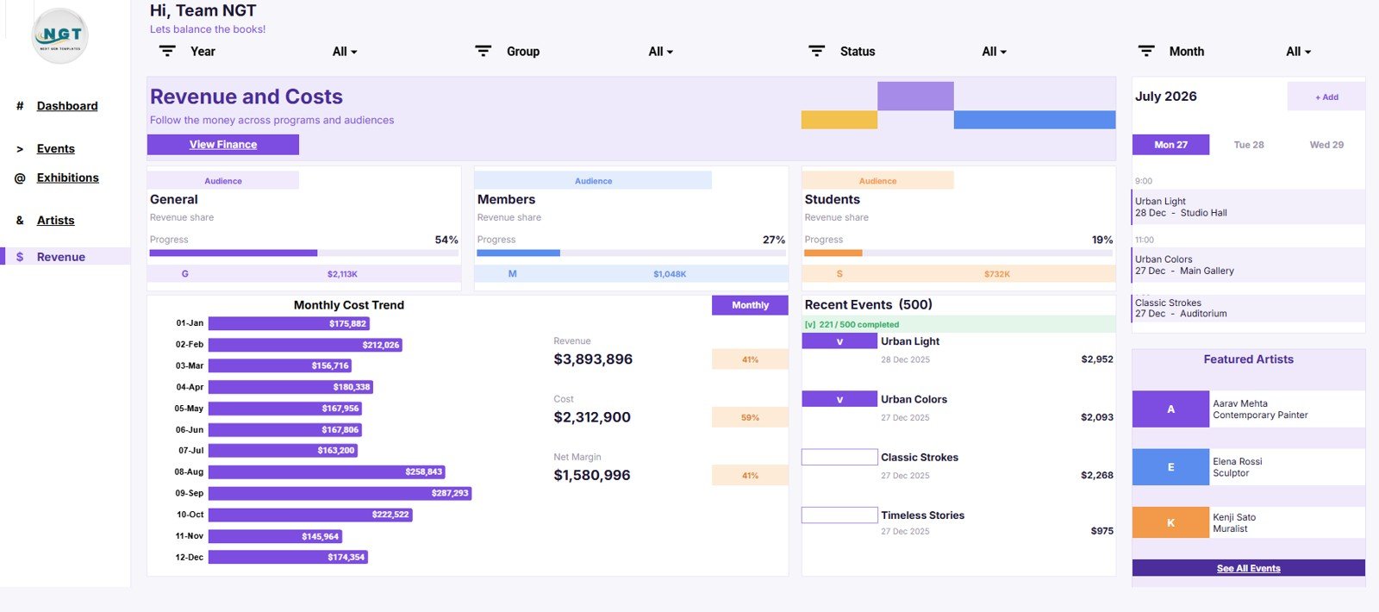
Task: Click the $732K Students amount
Action: 997,274
